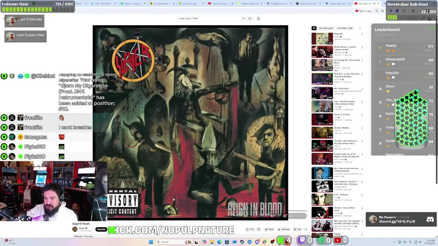The image size is (438, 246).
Task: Open Can't Change Me Chris Cornell thumbnail
Action: pos(322,65)
